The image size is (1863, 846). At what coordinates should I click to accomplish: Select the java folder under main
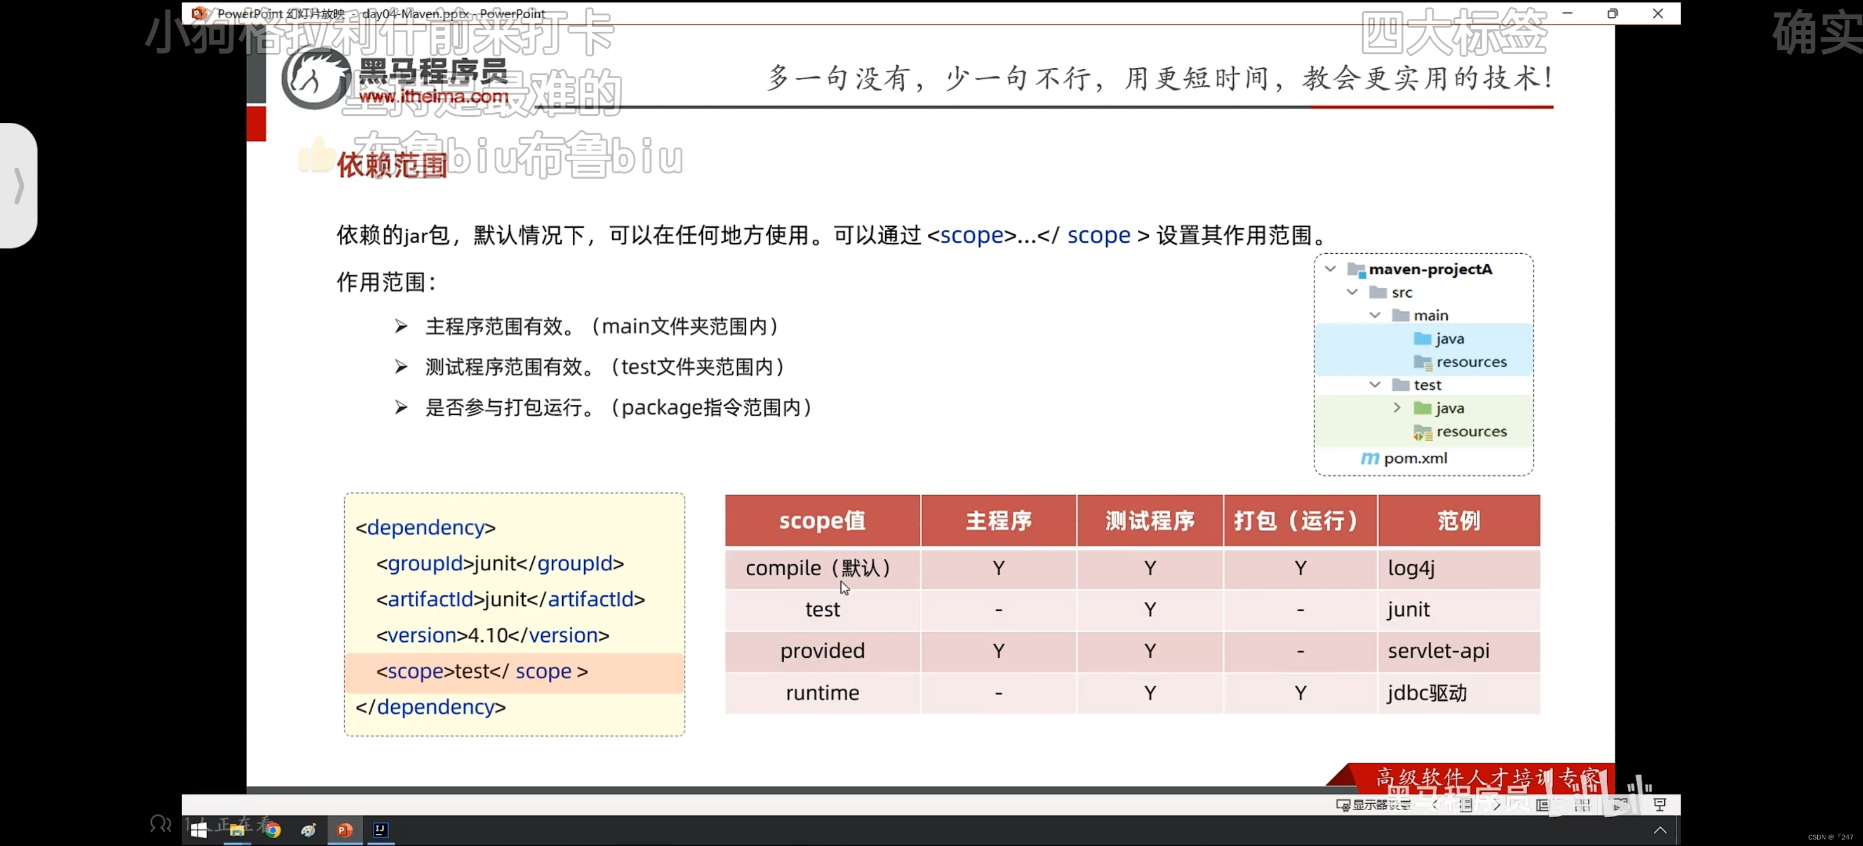click(x=1439, y=338)
